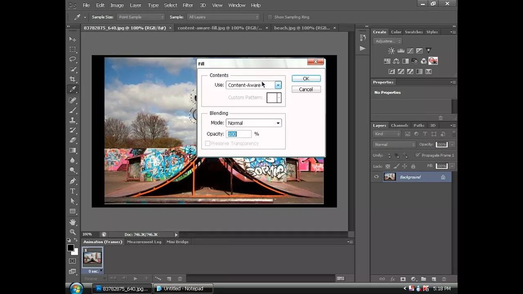Viewport: 523px width, 294px height.
Task: Click the background color swatch
Action: [74, 252]
